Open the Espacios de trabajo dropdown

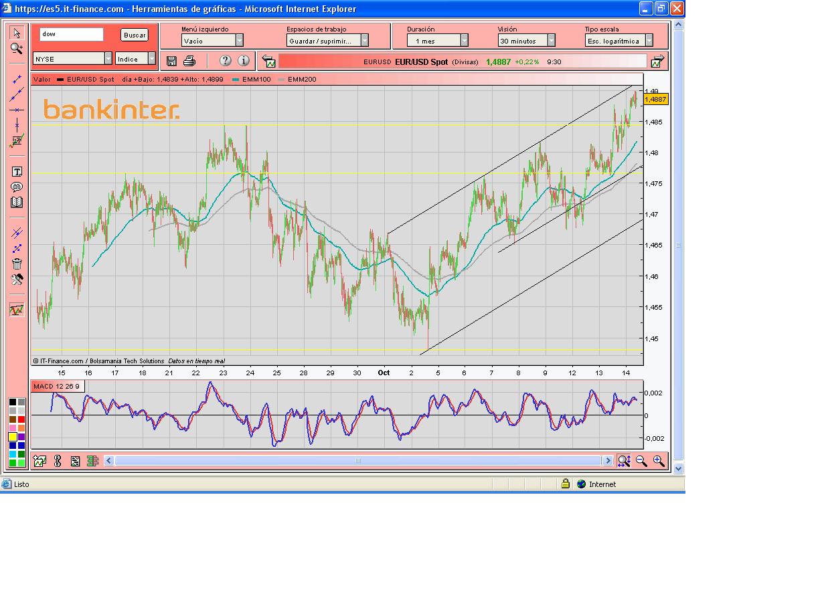(327, 41)
